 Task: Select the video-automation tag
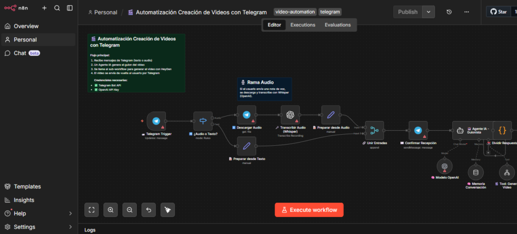pos(295,12)
